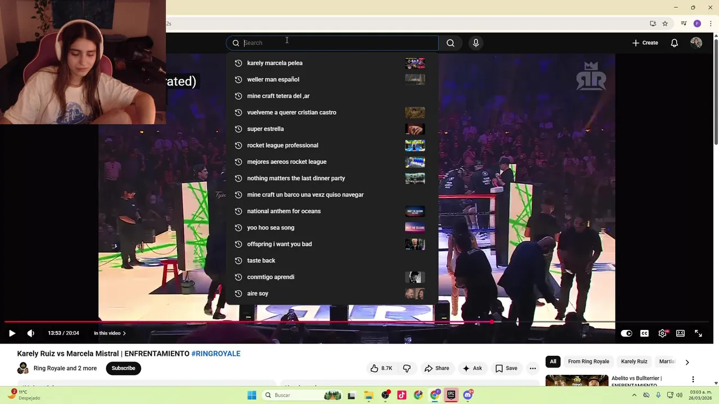Open Chrome profile 'F' avatar
The width and height of the screenshot is (719, 404).
pyautogui.click(x=697, y=24)
